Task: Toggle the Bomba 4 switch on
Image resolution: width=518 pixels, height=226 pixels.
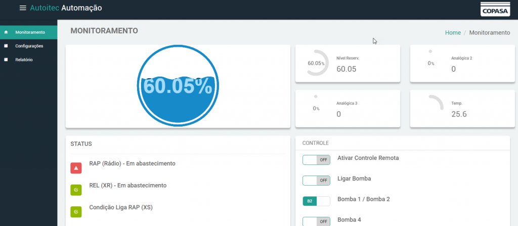Action: [316, 221]
